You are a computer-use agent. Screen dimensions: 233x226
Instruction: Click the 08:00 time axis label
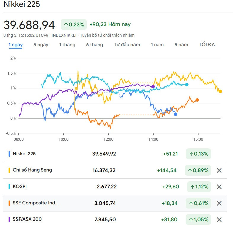pos(19,139)
